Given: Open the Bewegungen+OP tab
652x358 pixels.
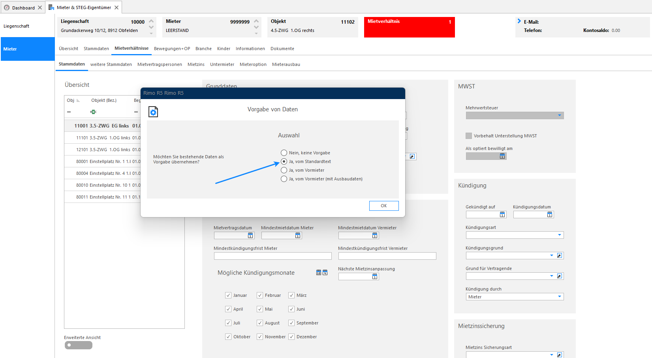Looking at the screenshot, I should 172,49.
